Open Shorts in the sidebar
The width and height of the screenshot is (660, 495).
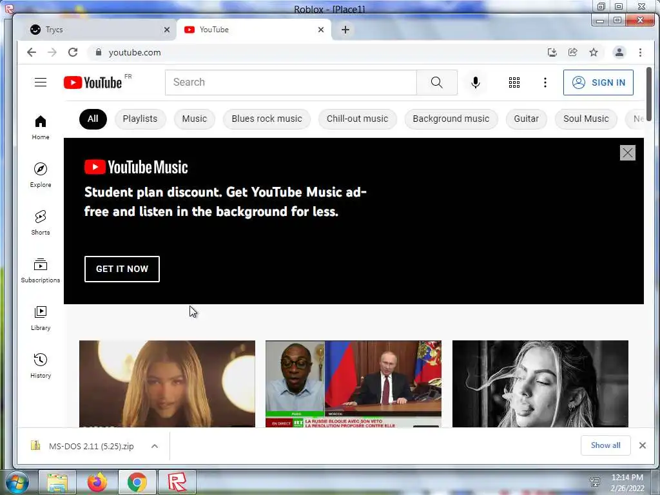click(x=41, y=222)
